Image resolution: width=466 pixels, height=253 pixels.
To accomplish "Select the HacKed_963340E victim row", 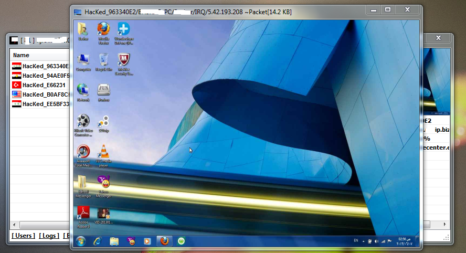I will coord(40,66).
